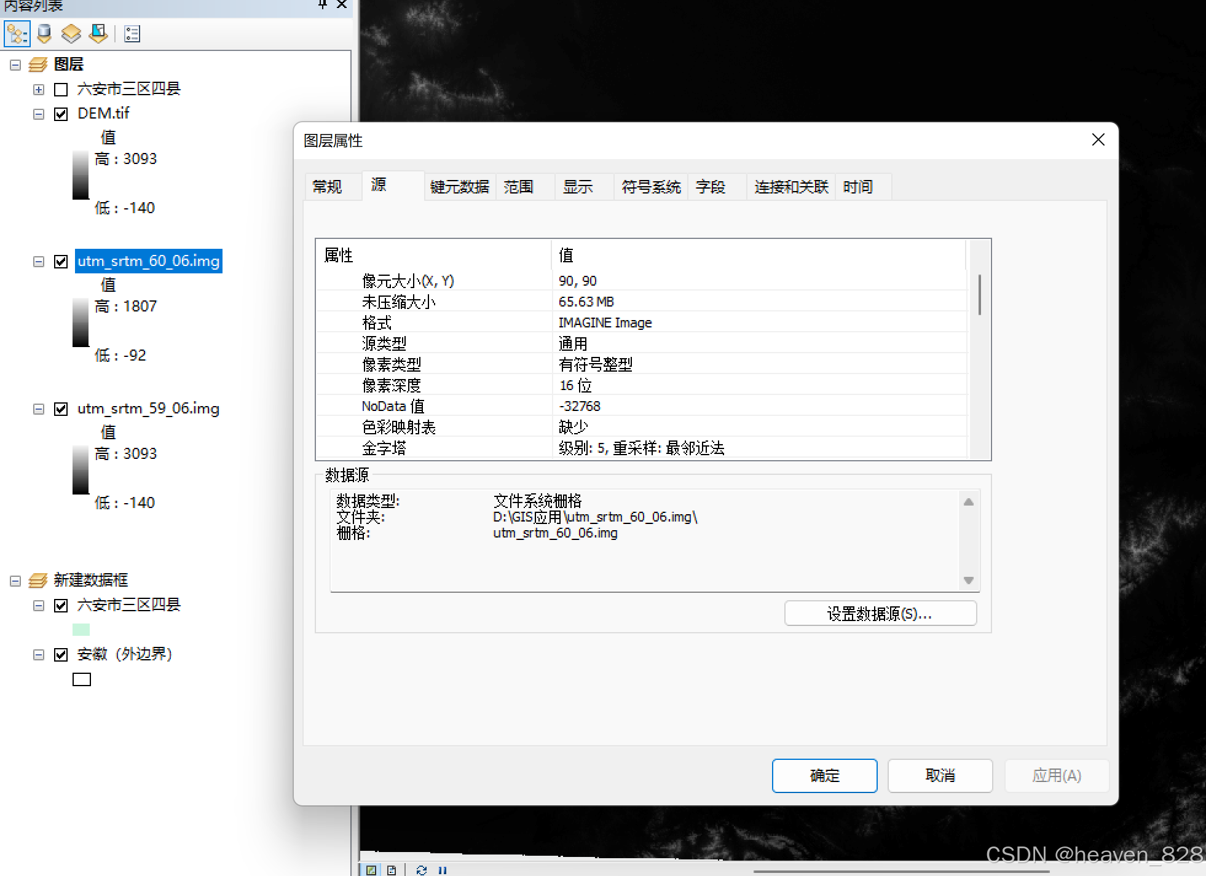Click List By Drawing Order icon

tap(17, 33)
